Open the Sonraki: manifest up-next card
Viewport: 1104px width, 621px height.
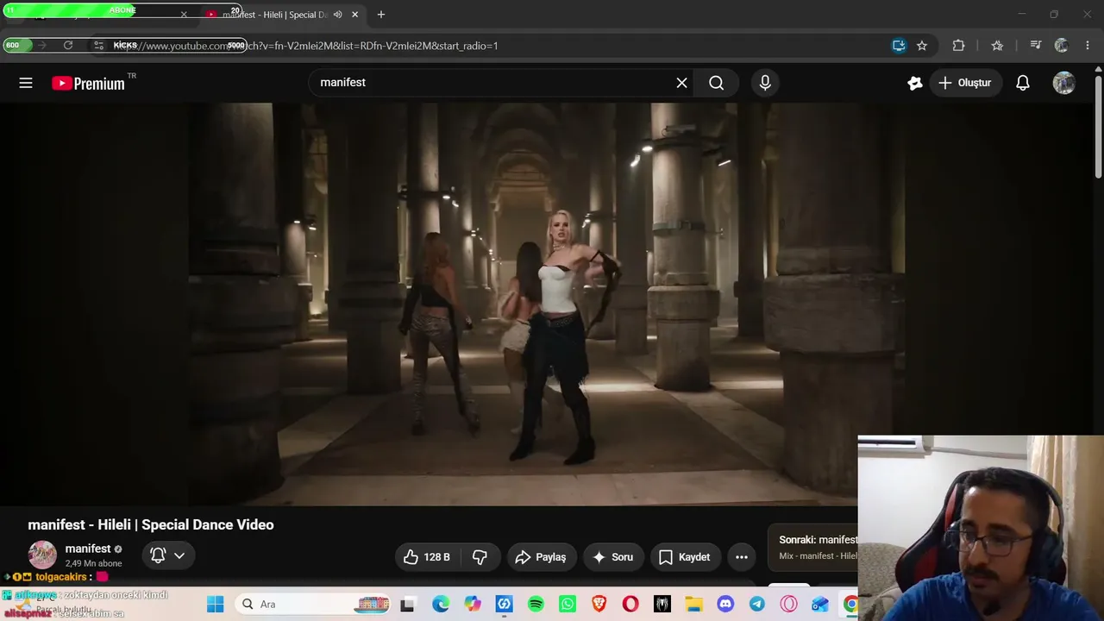pos(813,548)
